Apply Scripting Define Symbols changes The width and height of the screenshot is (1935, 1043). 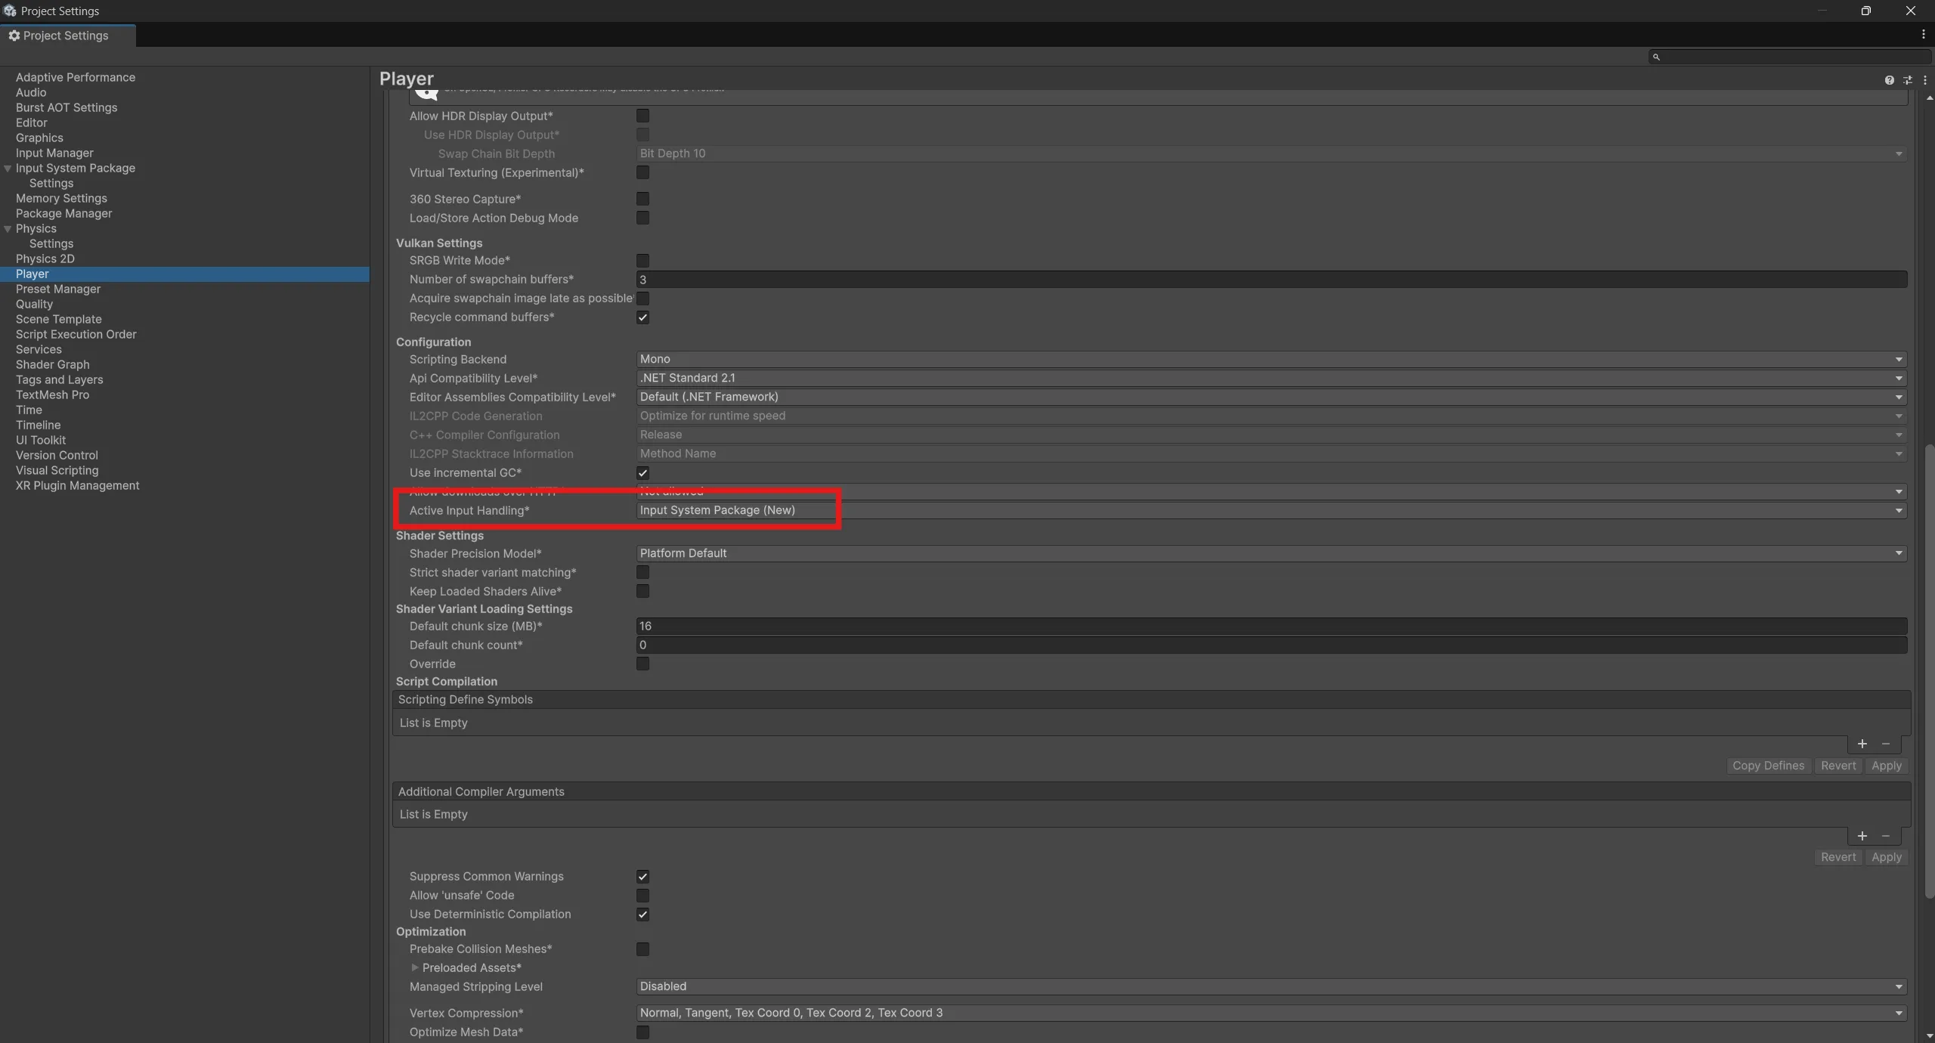tap(1886, 766)
